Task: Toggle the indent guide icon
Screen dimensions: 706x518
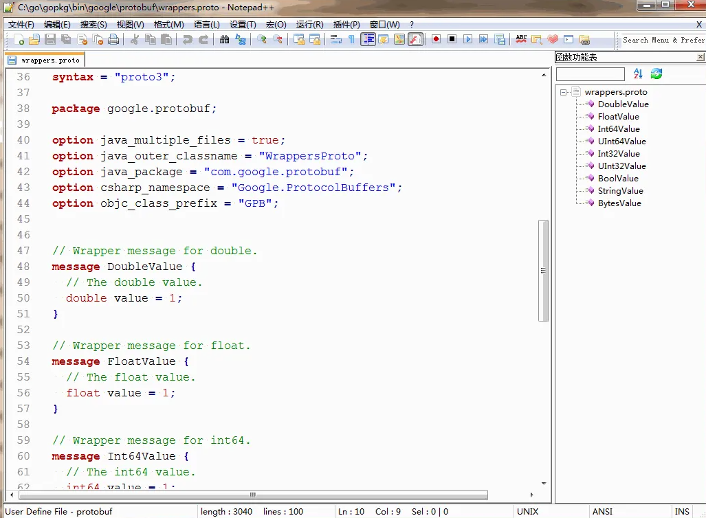Action: click(x=368, y=40)
